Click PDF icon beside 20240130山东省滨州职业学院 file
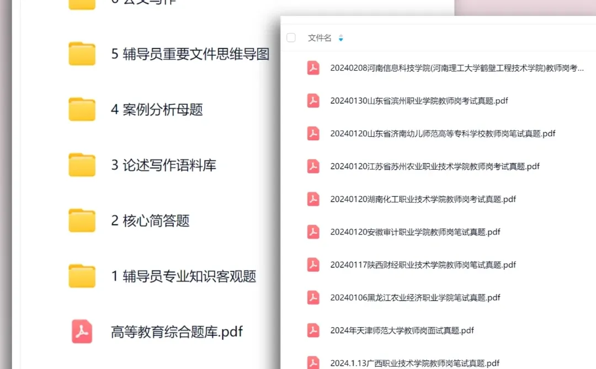Image resolution: width=596 pixels, height=369 pixels. (x=313, y=101)
